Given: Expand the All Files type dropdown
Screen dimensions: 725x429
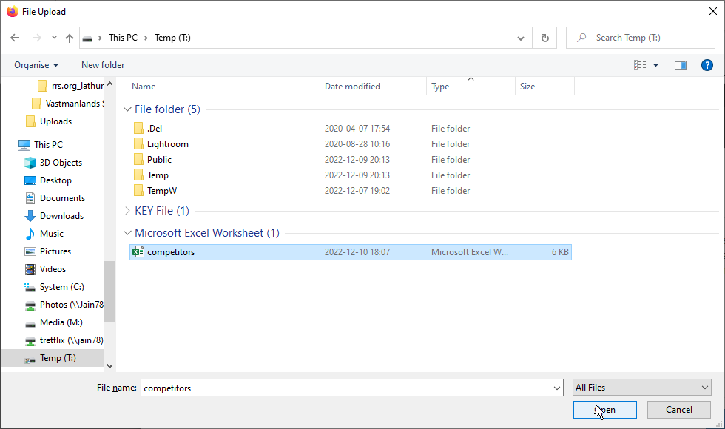Looking at the screenshot, I should point(641,388).
